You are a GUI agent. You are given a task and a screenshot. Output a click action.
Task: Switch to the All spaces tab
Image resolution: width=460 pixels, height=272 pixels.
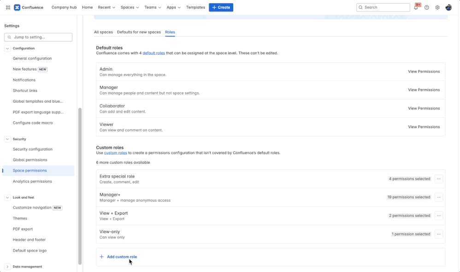coord(103,32)
